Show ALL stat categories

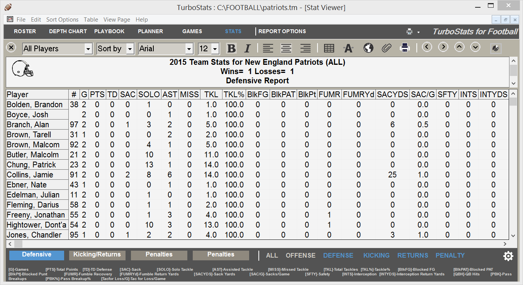point(272,255)
